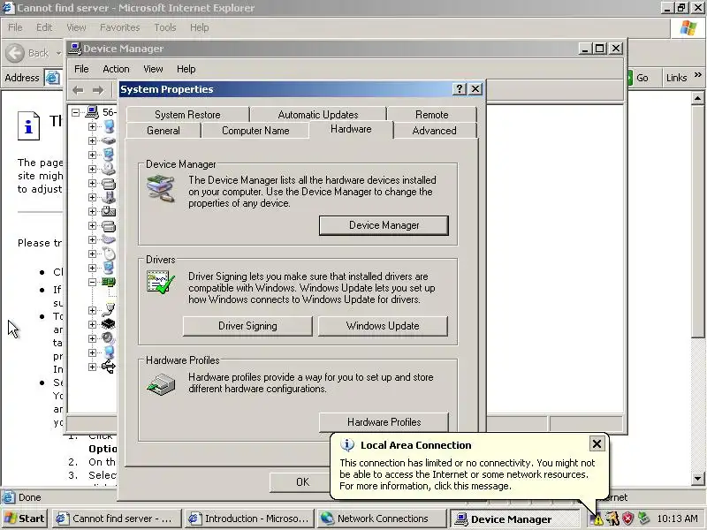Click the Device Manager section hardware icon
Viewport: 707px width, 530px height.
[161, 189]
